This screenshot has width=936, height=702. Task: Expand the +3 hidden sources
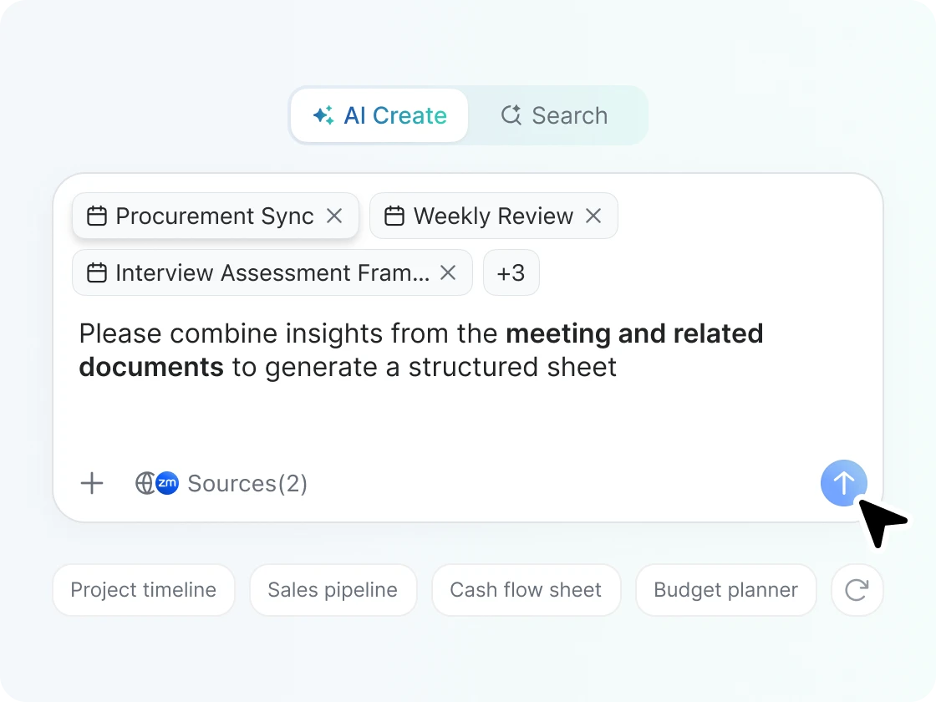(511, 272)
